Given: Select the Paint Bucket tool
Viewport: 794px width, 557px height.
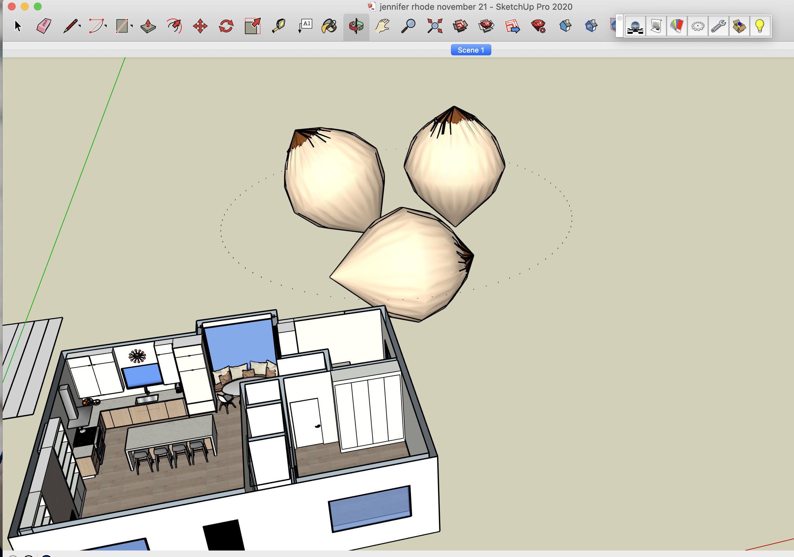Looking at the screenshot, I should coord(330,26).
